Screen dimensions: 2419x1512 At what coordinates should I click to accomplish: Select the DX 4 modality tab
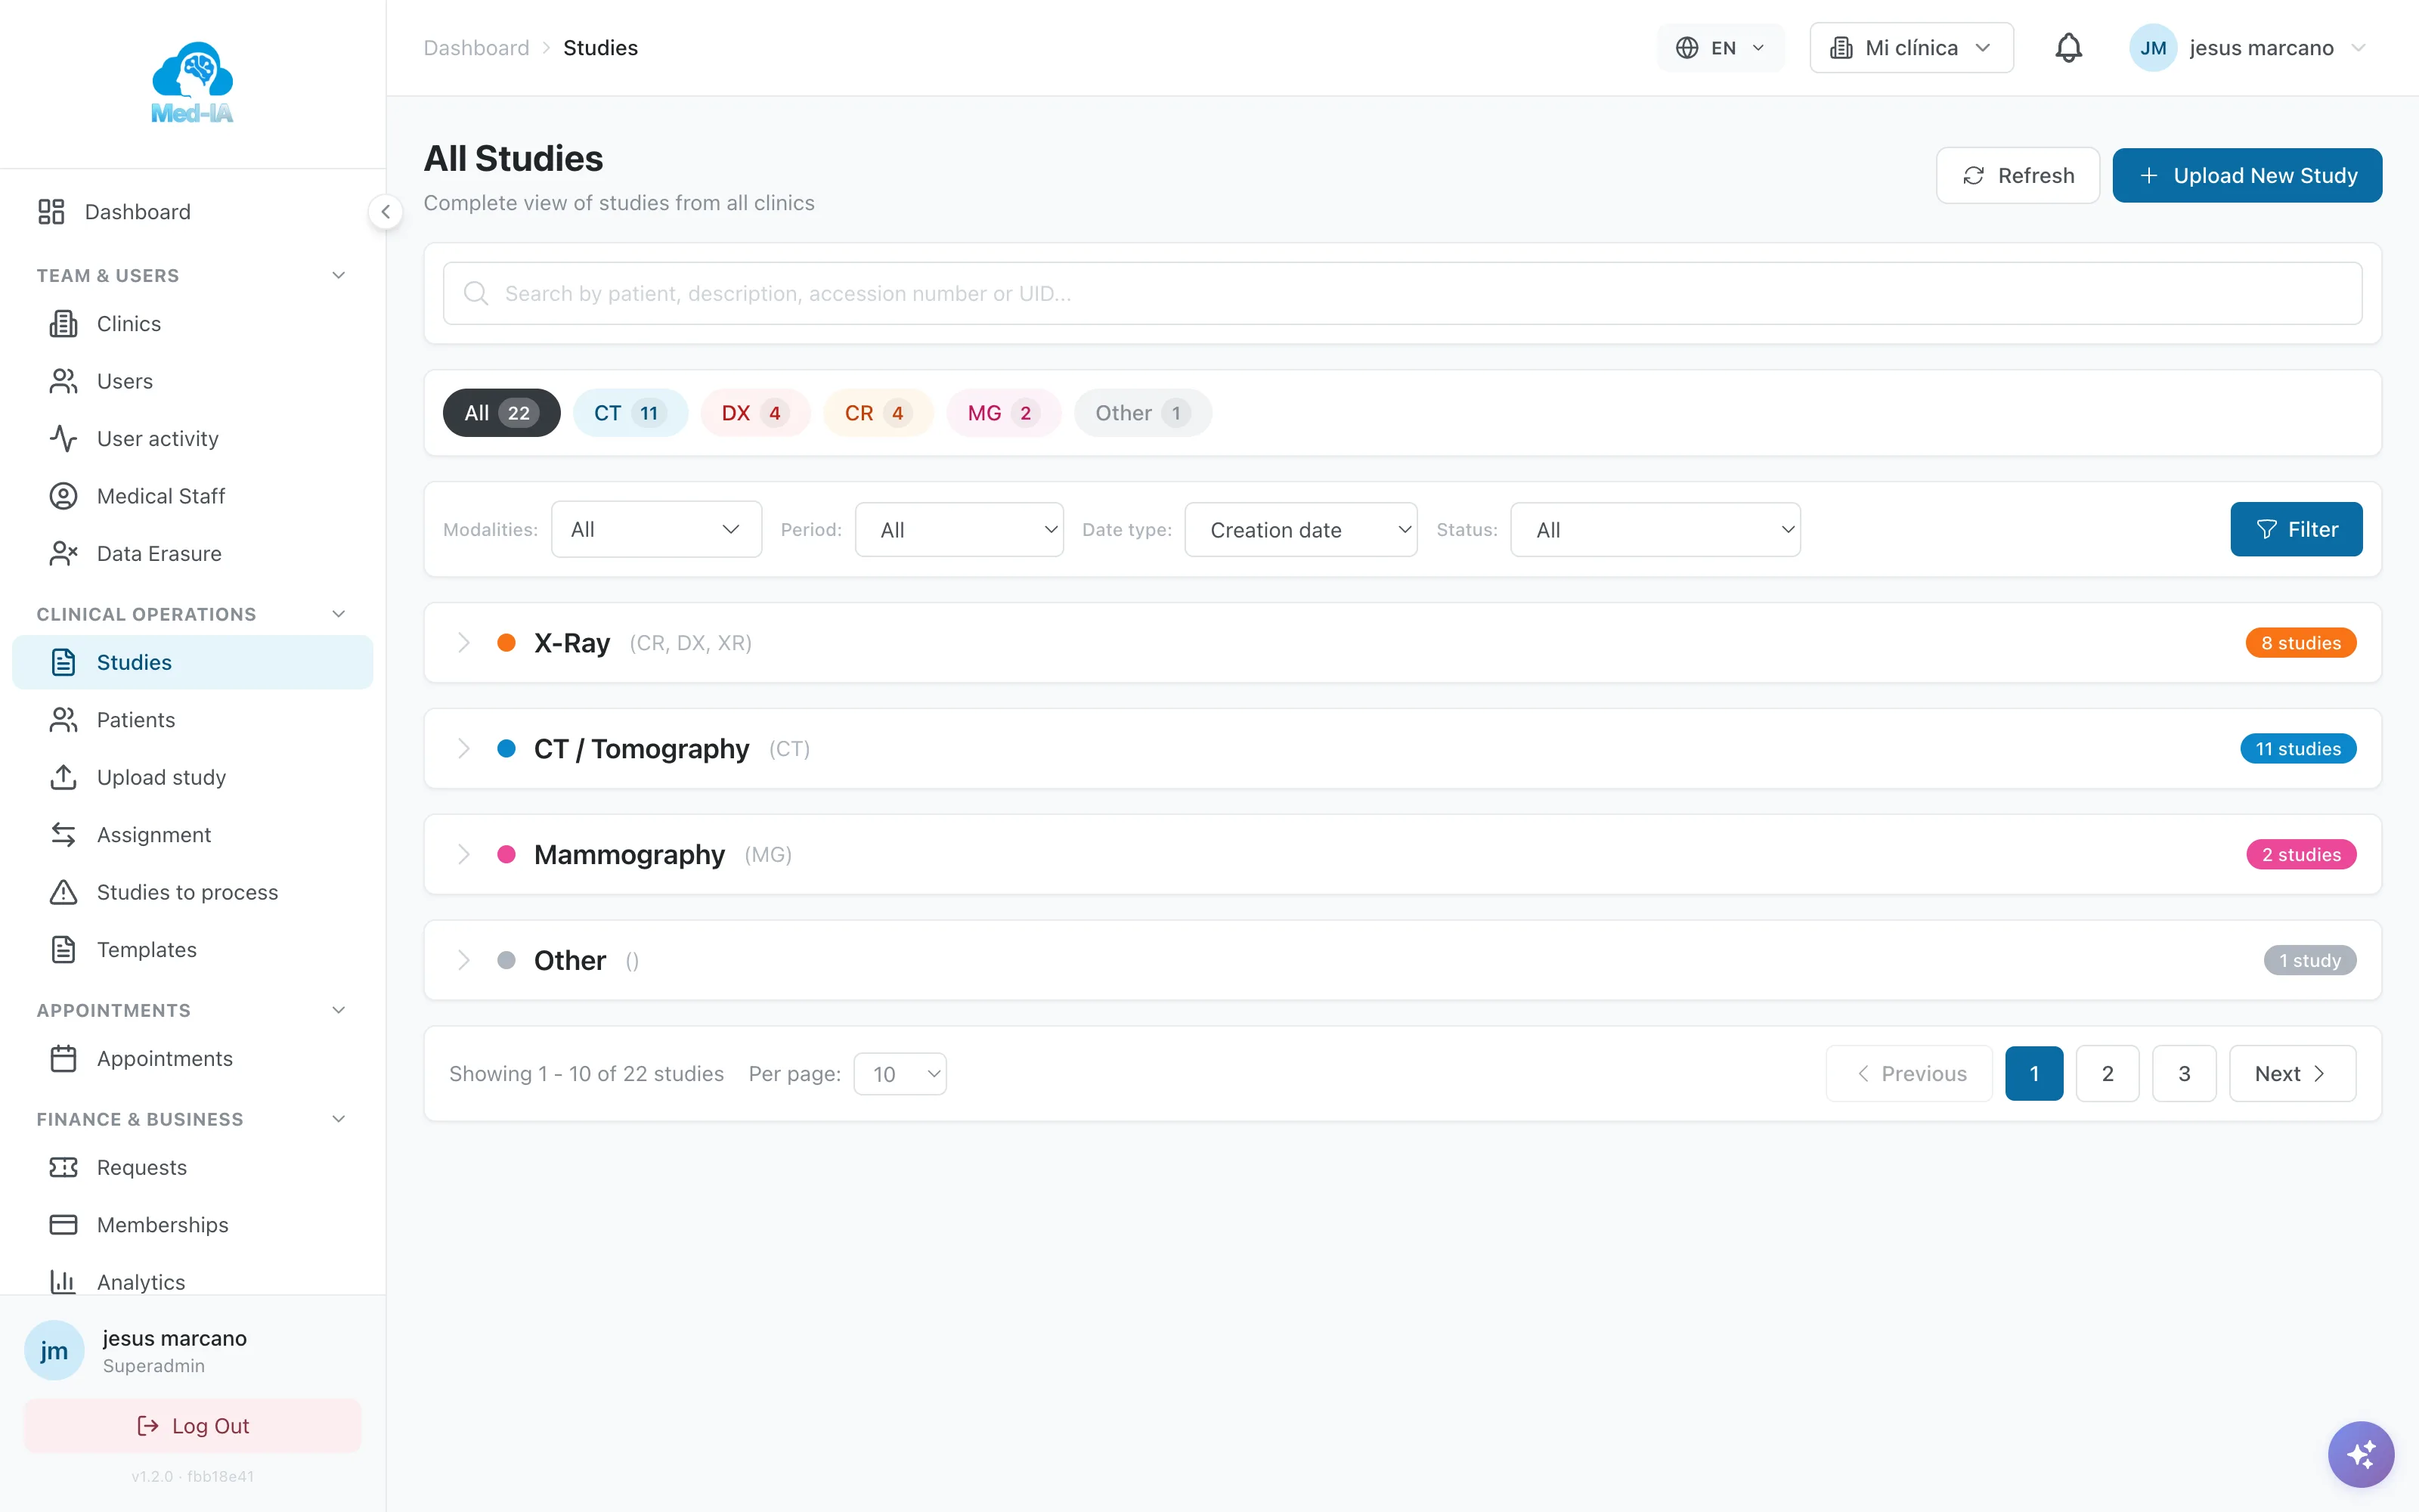[x=754, y=413]
